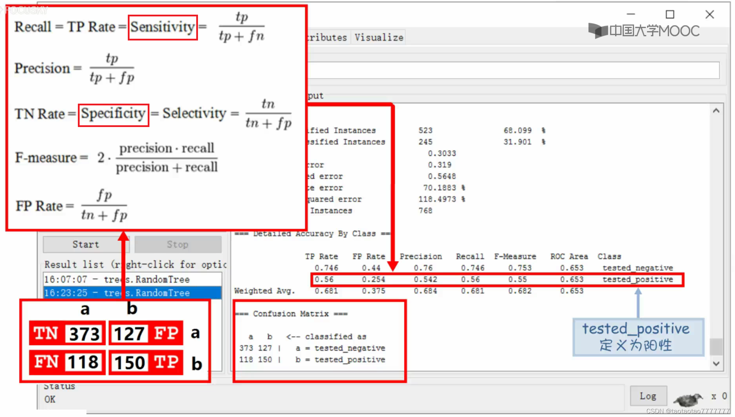Open the Select attributes tab
Viewport: 735px width, 417px height.
(327, 37)
